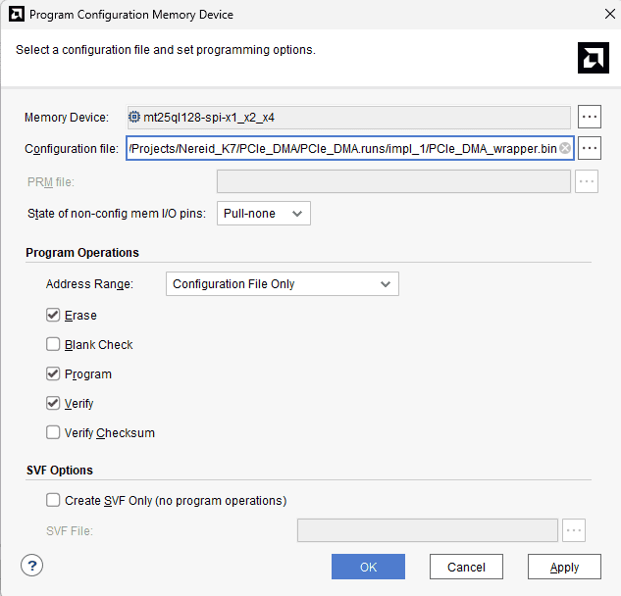Toggle the Verify checkbox
The height and width of the screenshot is (596, 621).
53,404
